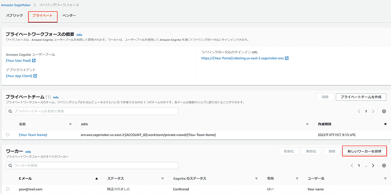Viewport: 391px width, 194px height.
Task: Sort workers by Eメール column arrow
Action: click(97, 178)
